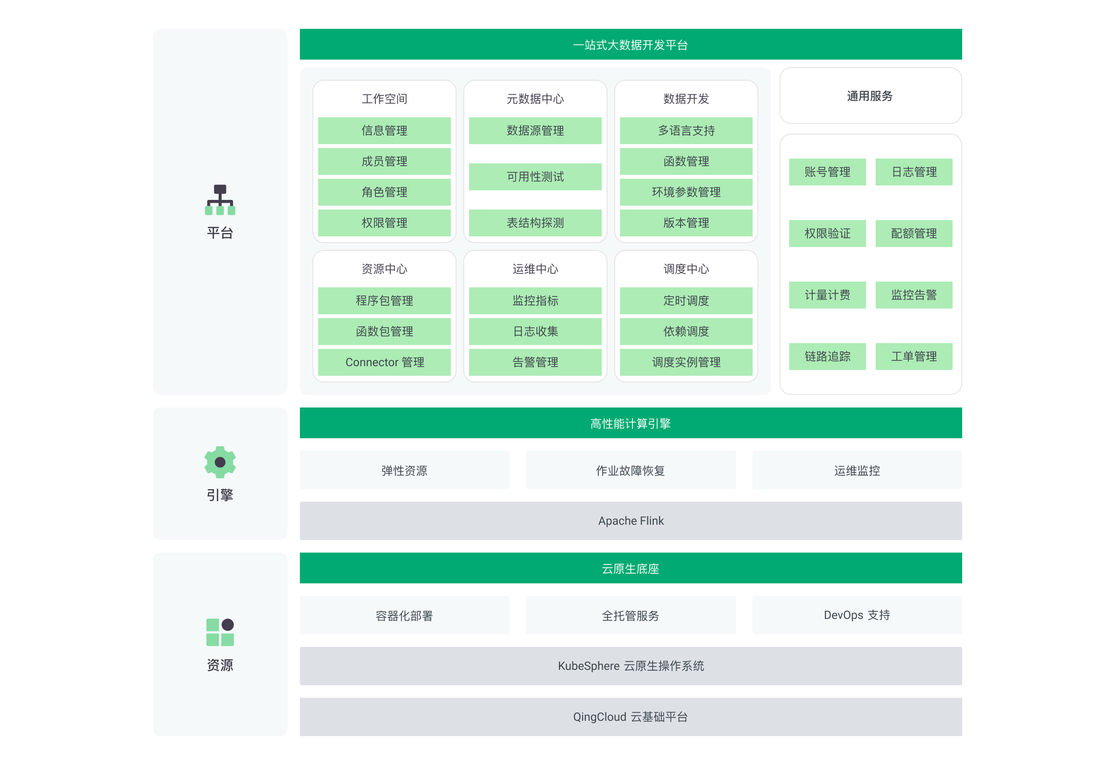Click the 工单管理 block

(914, 357)
